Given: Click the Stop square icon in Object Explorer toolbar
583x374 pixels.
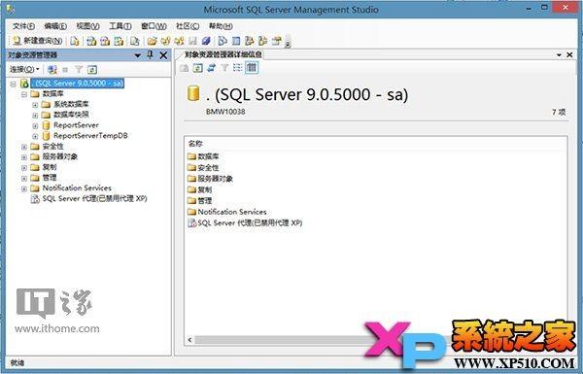Looking at the screenshot, I should point(65,70).
